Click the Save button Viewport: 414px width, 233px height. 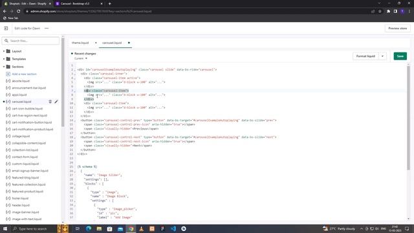(x=400, y=56)
